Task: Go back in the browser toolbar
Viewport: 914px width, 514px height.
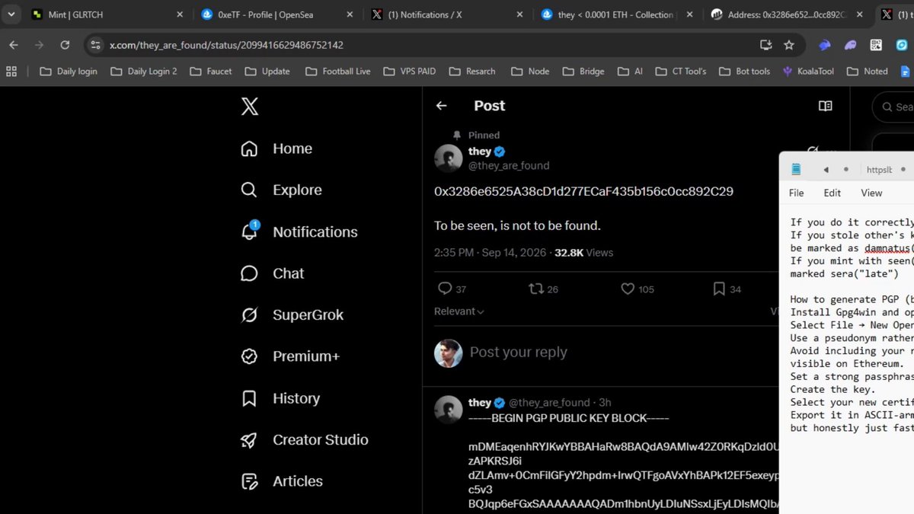Action: pos(14,45)
